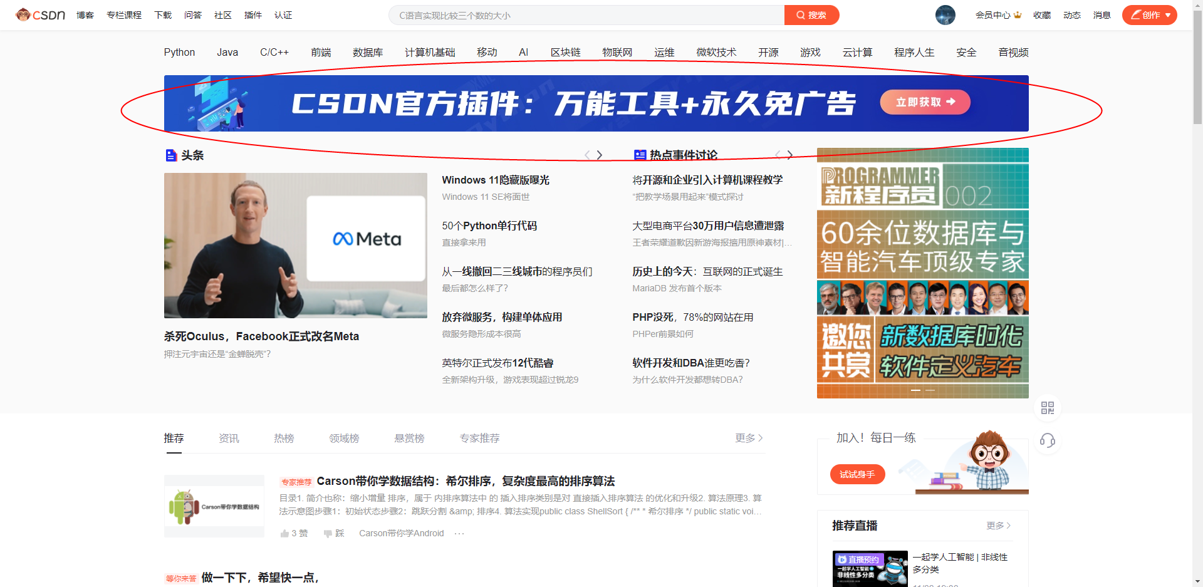
Task: Open 50个Python单行代码 article
Action: [x=489, y=226]
